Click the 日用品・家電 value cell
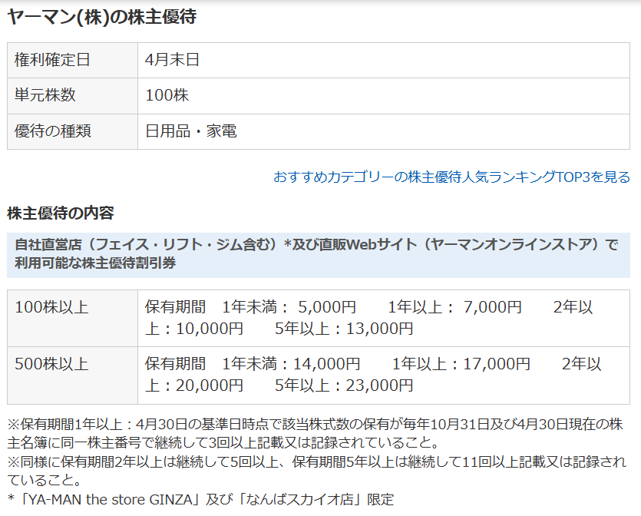641x516 pixels. tap(384, 131)
